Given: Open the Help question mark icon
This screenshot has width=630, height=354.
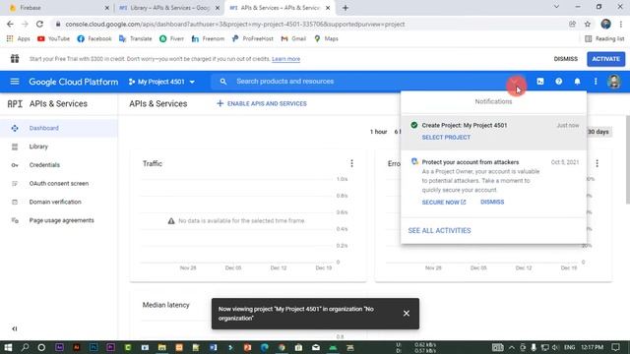Looking at the screenshot, I should coord(558,82).
